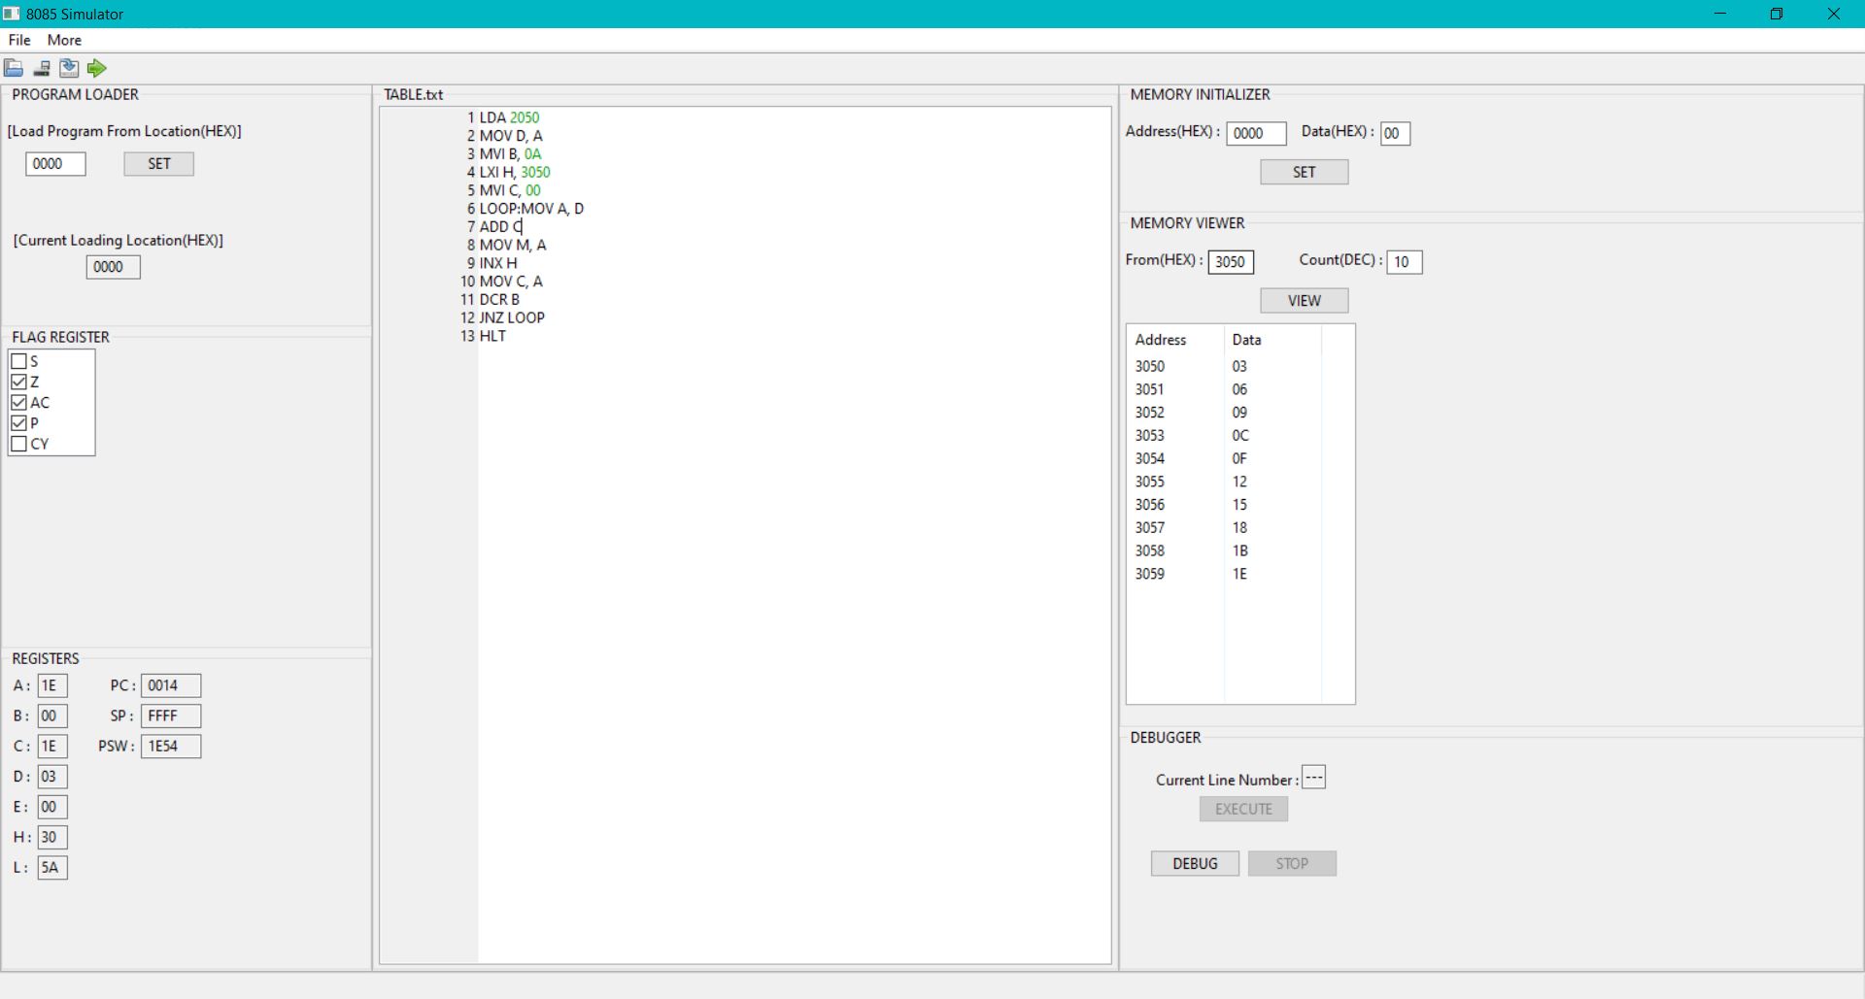Toggle the S flag checkbox
The image size is (1865, 999).
click(18, 361)
